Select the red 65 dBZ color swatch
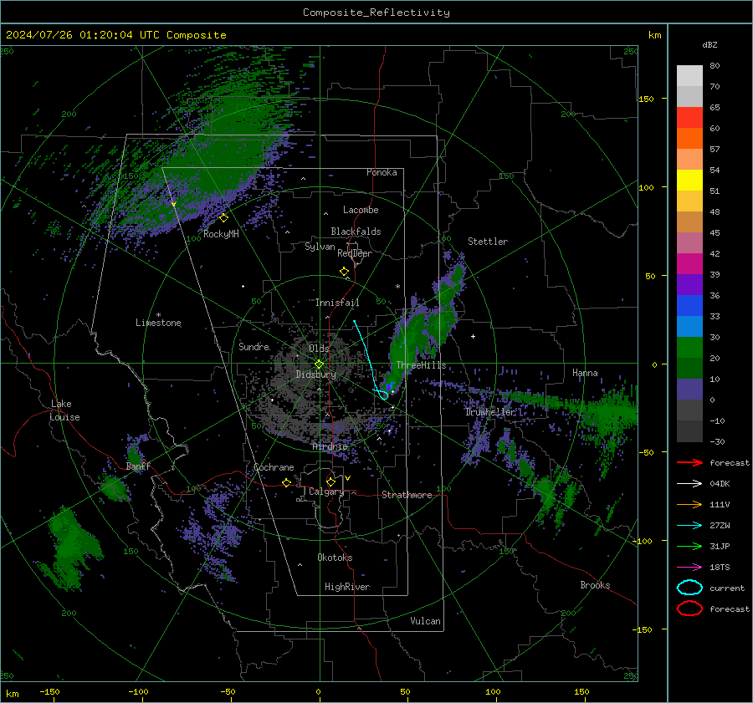 tap(689, 117)
